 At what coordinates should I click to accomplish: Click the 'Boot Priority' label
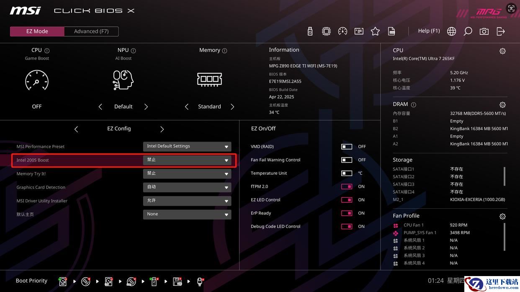31,281
